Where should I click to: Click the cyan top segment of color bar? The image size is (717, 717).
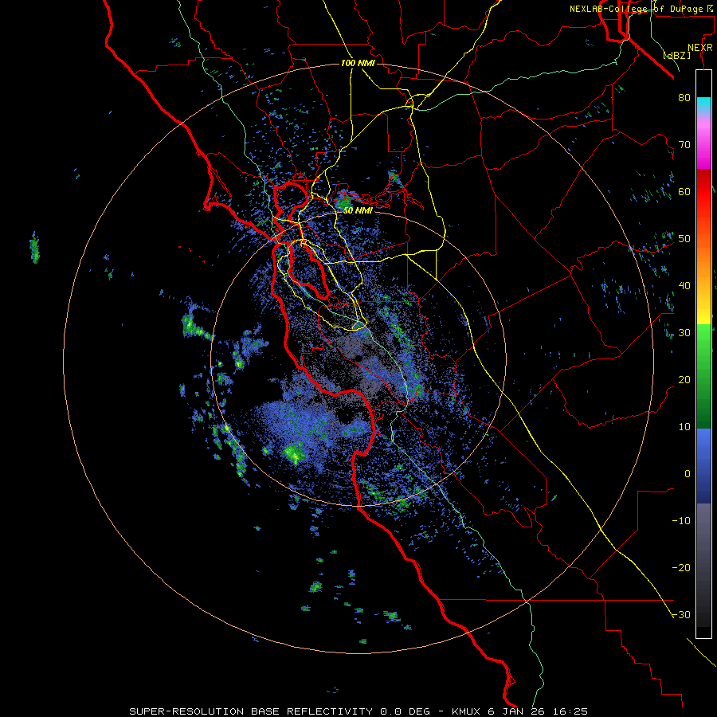point(703,104)
